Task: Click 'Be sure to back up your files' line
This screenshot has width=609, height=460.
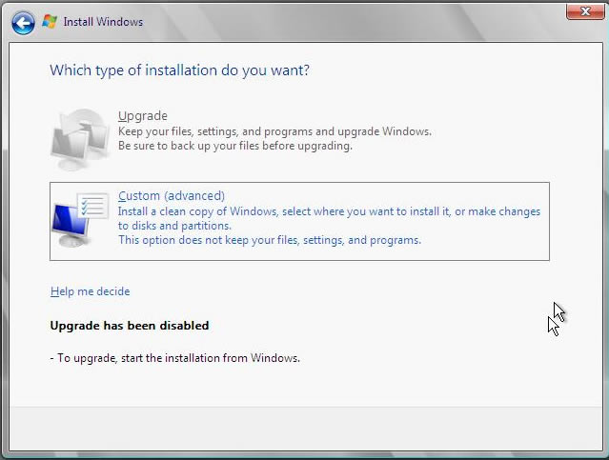Action: 234,146
